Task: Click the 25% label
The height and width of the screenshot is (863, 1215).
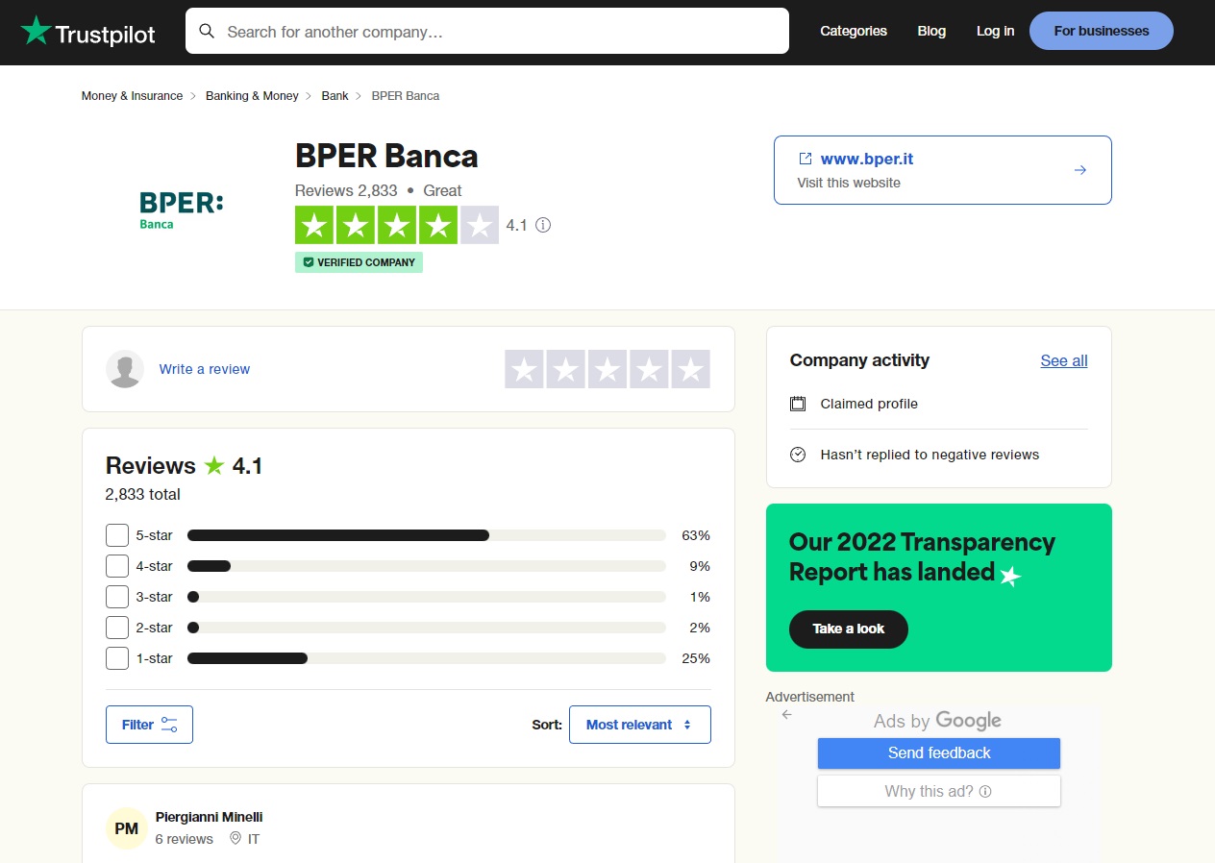Action: [695, 658]
